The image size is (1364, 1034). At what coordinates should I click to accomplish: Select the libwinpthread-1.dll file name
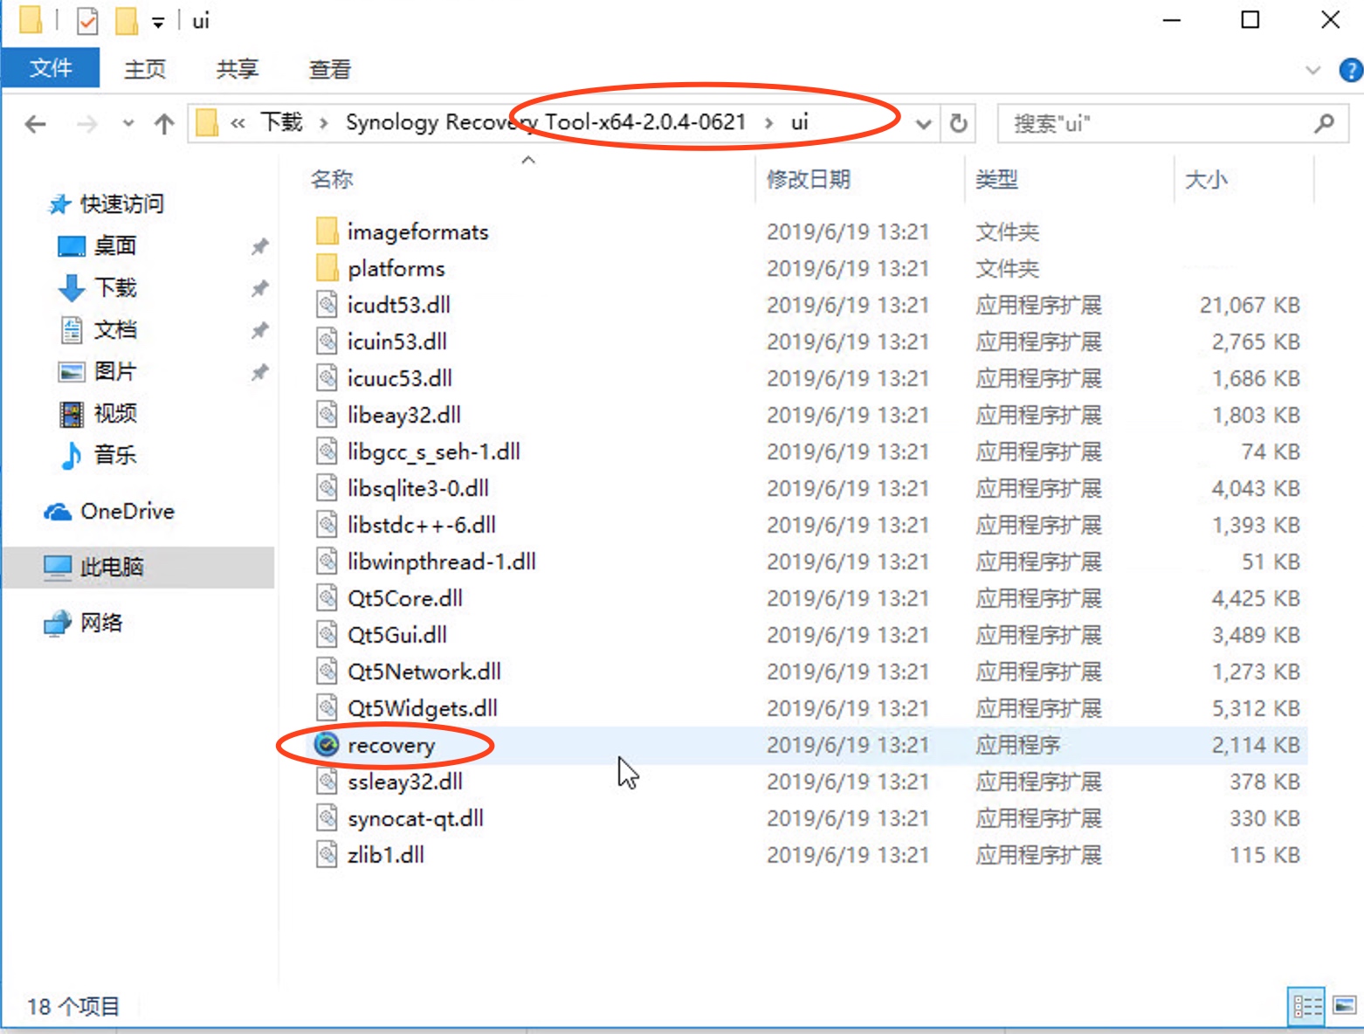pyautogui.click(x=442, y=562)
